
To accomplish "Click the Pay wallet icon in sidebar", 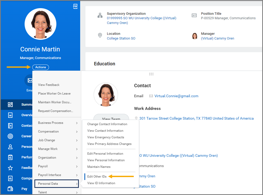I will [10, 189].
